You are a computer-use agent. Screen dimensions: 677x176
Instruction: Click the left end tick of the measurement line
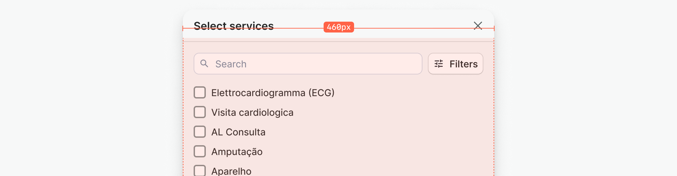183,28
